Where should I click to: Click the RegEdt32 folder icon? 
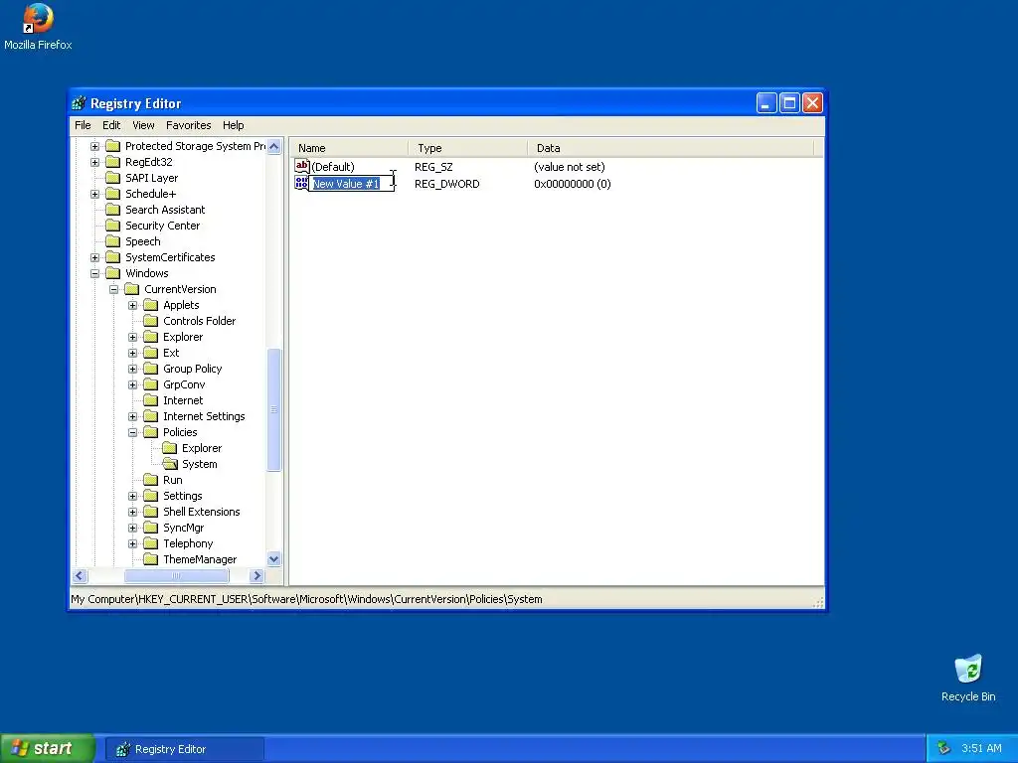pos(113,162)
